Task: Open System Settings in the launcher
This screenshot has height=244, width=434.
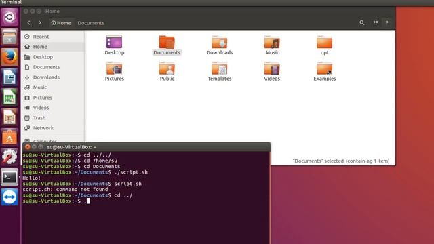Action: tap(9, 157)
